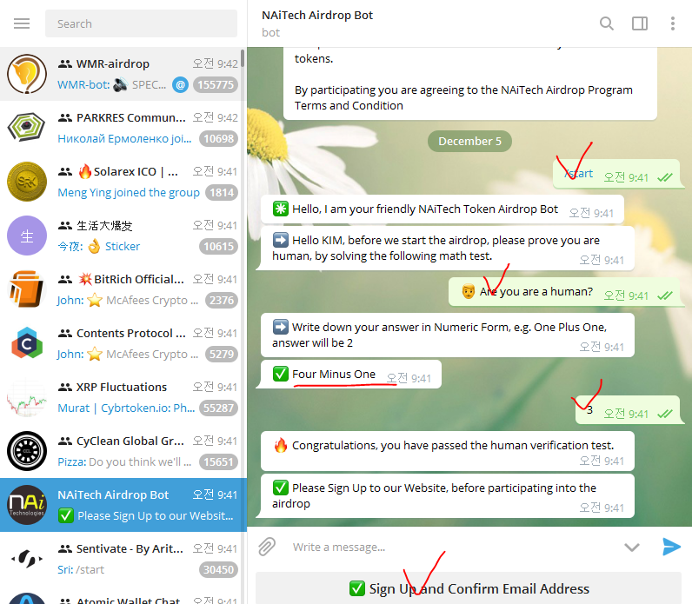The width and height of the screenshot is (692, 604).
Task: Click the 10615 unread badge
Action: tap(218, 246)
